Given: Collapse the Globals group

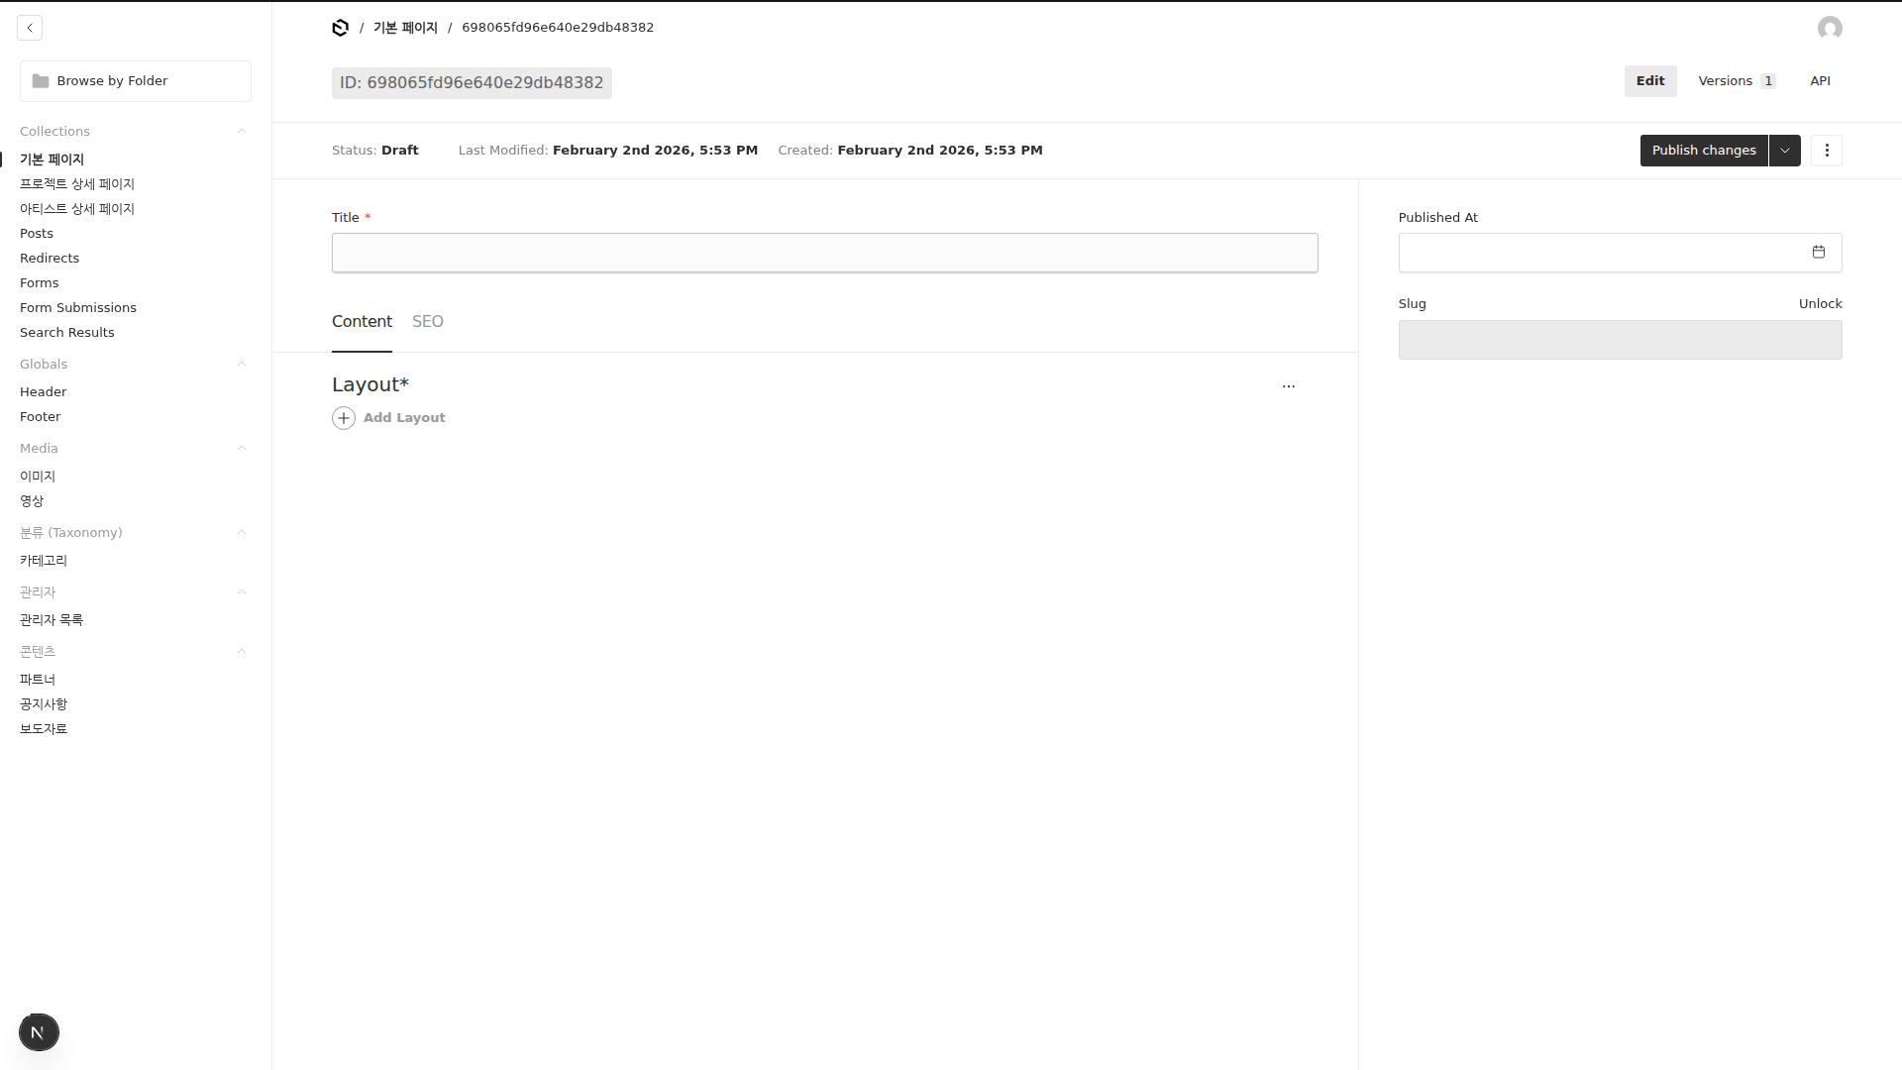Looking at the screenshot, I should point(241,365).
